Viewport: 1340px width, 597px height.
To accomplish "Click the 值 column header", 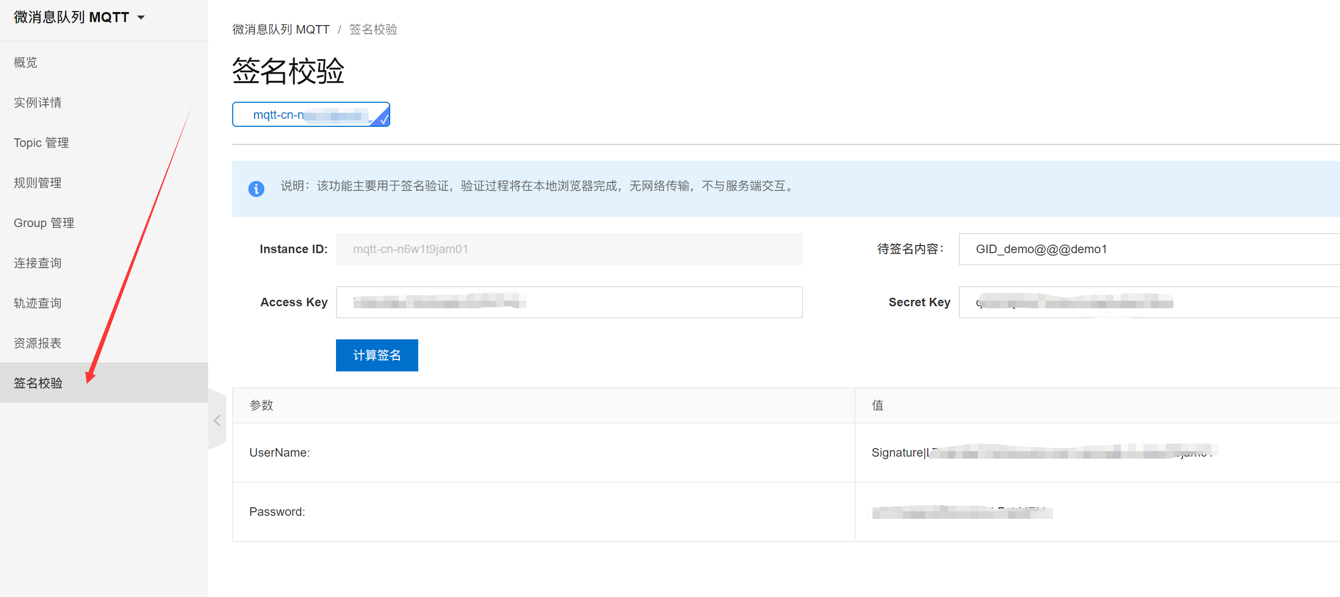I will pos(1098,405).
